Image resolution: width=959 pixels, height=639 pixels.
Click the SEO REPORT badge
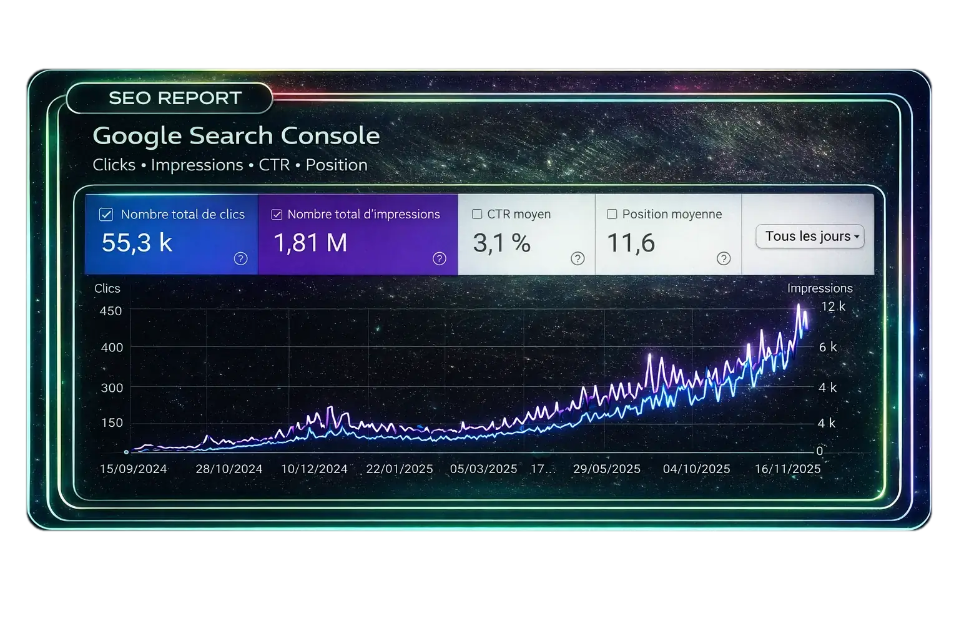tap(169, 98)
